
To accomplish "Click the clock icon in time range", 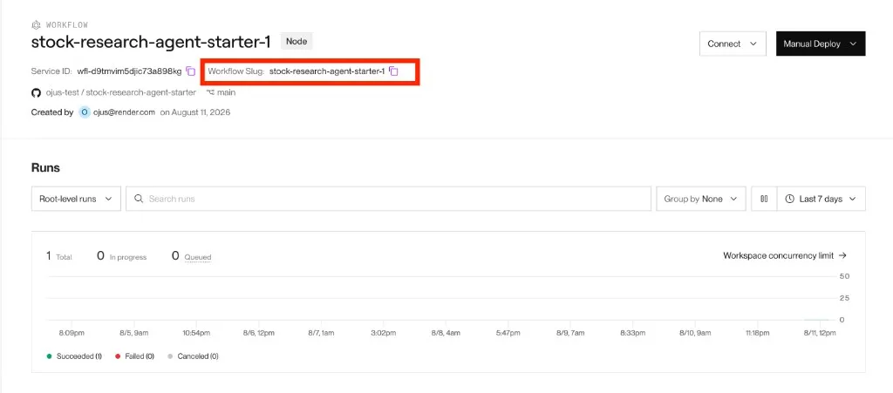I will point(790,199).
